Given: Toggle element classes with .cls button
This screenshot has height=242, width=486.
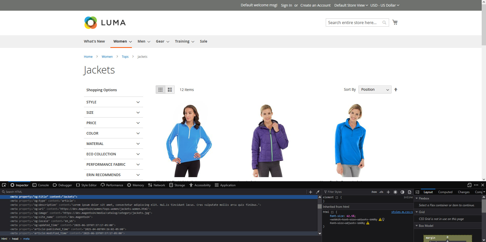Looking at the screenshot, I should [x=381, y=192].
